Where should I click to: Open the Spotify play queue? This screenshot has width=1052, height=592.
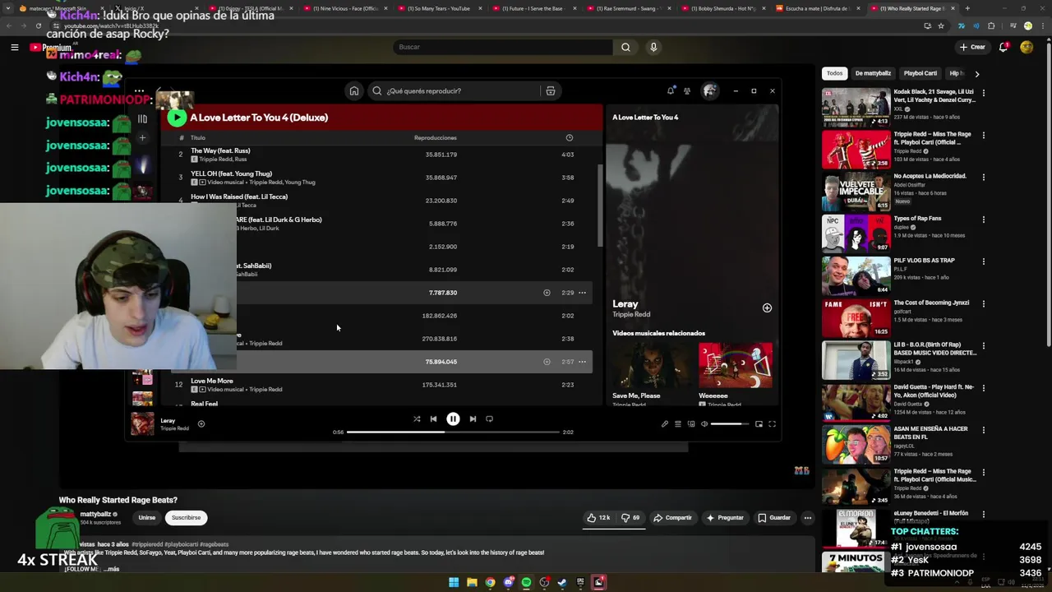678,424
